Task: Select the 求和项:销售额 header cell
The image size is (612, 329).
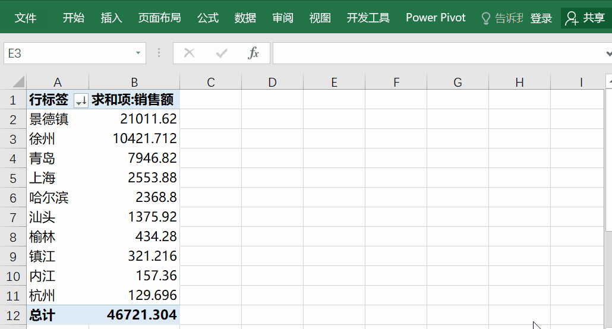Action: pyautogui.click(x=134, y=100)
